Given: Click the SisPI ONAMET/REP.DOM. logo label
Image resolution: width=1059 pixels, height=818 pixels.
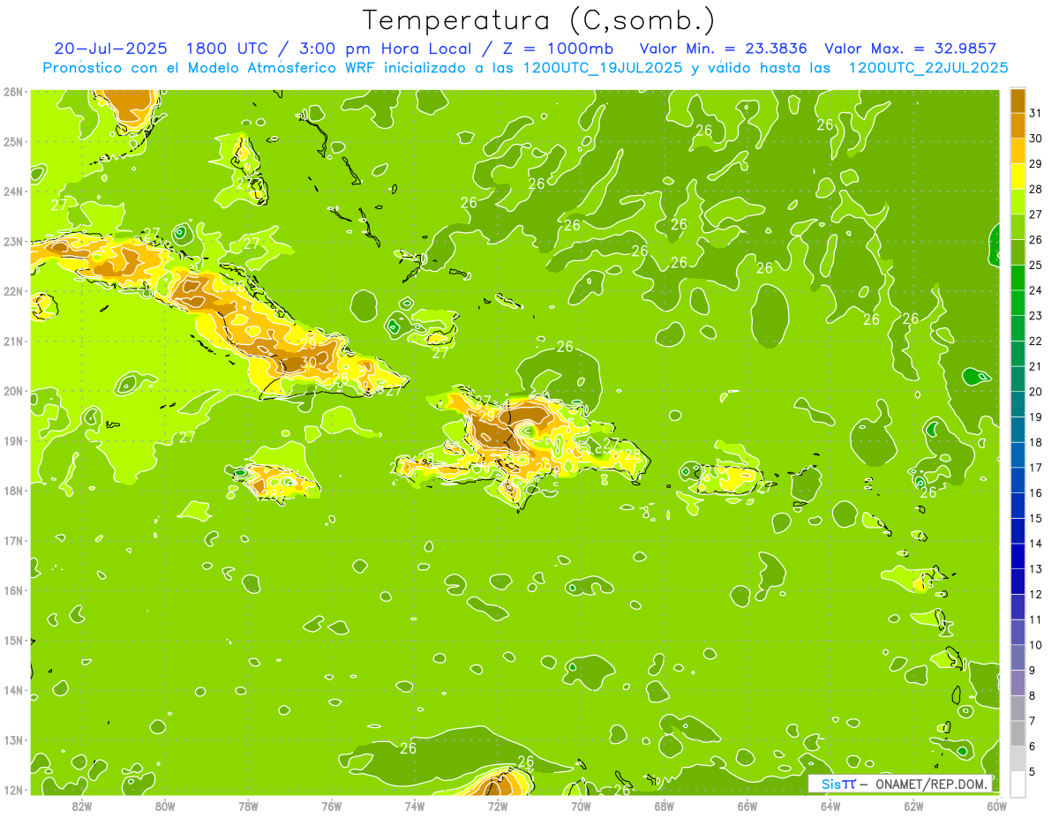Looking at the screenshot, I should pos(900,784).
